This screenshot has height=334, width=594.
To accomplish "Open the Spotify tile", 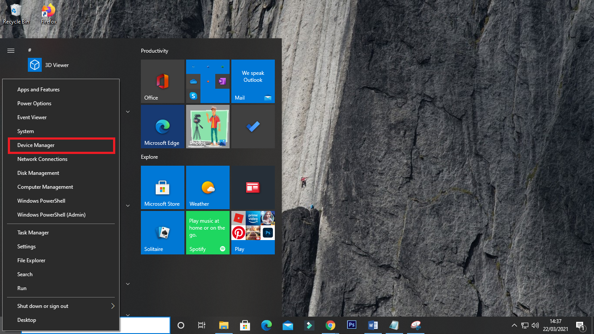I will pyautogui.click(x=208, y=233).
